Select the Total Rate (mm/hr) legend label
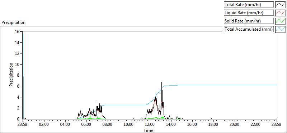Image resolution: width=287 pixels, height=133 pixels. (249, 5)
